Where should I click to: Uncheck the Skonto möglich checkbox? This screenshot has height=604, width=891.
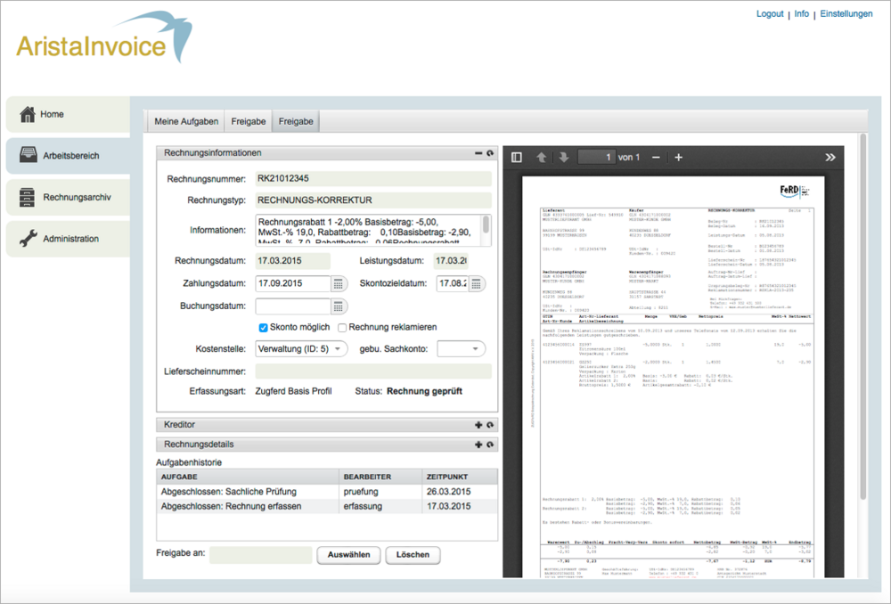point(264,328)
